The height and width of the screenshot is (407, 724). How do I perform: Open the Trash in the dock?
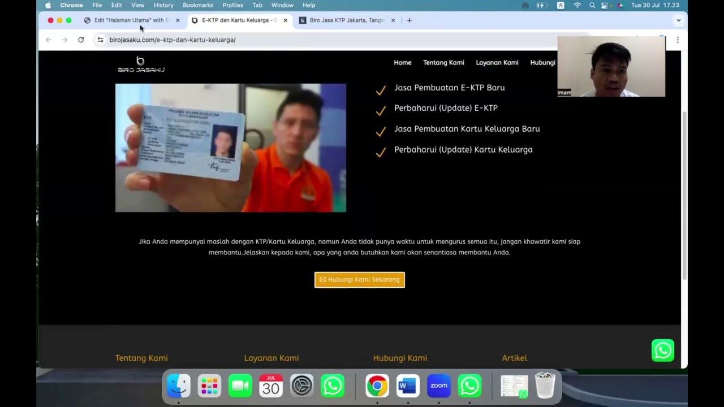[x=545, y=386]
